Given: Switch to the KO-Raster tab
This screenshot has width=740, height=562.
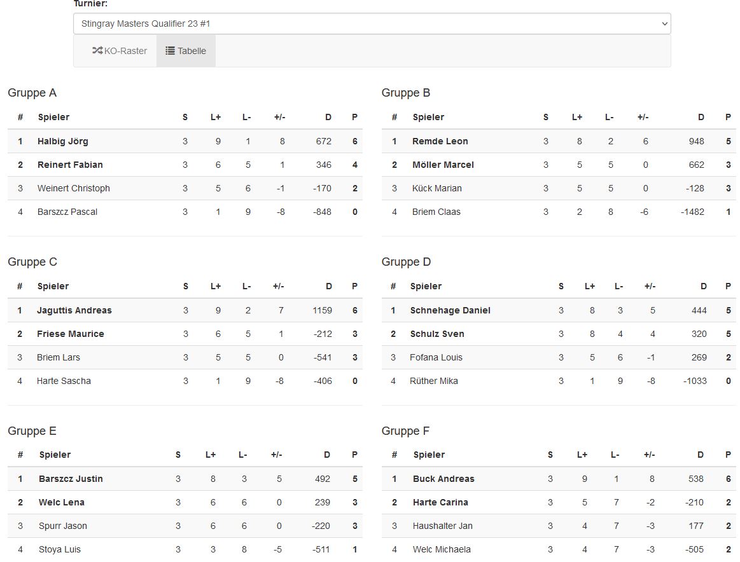Looking at the screenshot, I should click(x=120, y=51).
